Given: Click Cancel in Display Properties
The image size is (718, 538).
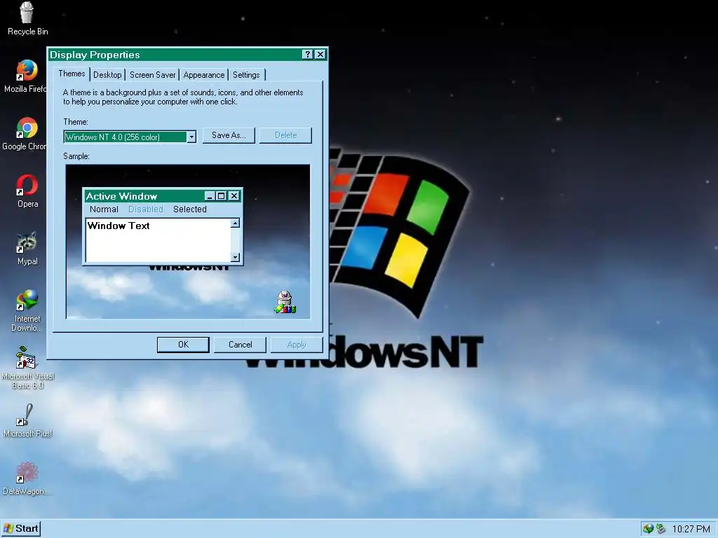Looking at the screenshot, I should pyautogui.click(x=240, y=345).
